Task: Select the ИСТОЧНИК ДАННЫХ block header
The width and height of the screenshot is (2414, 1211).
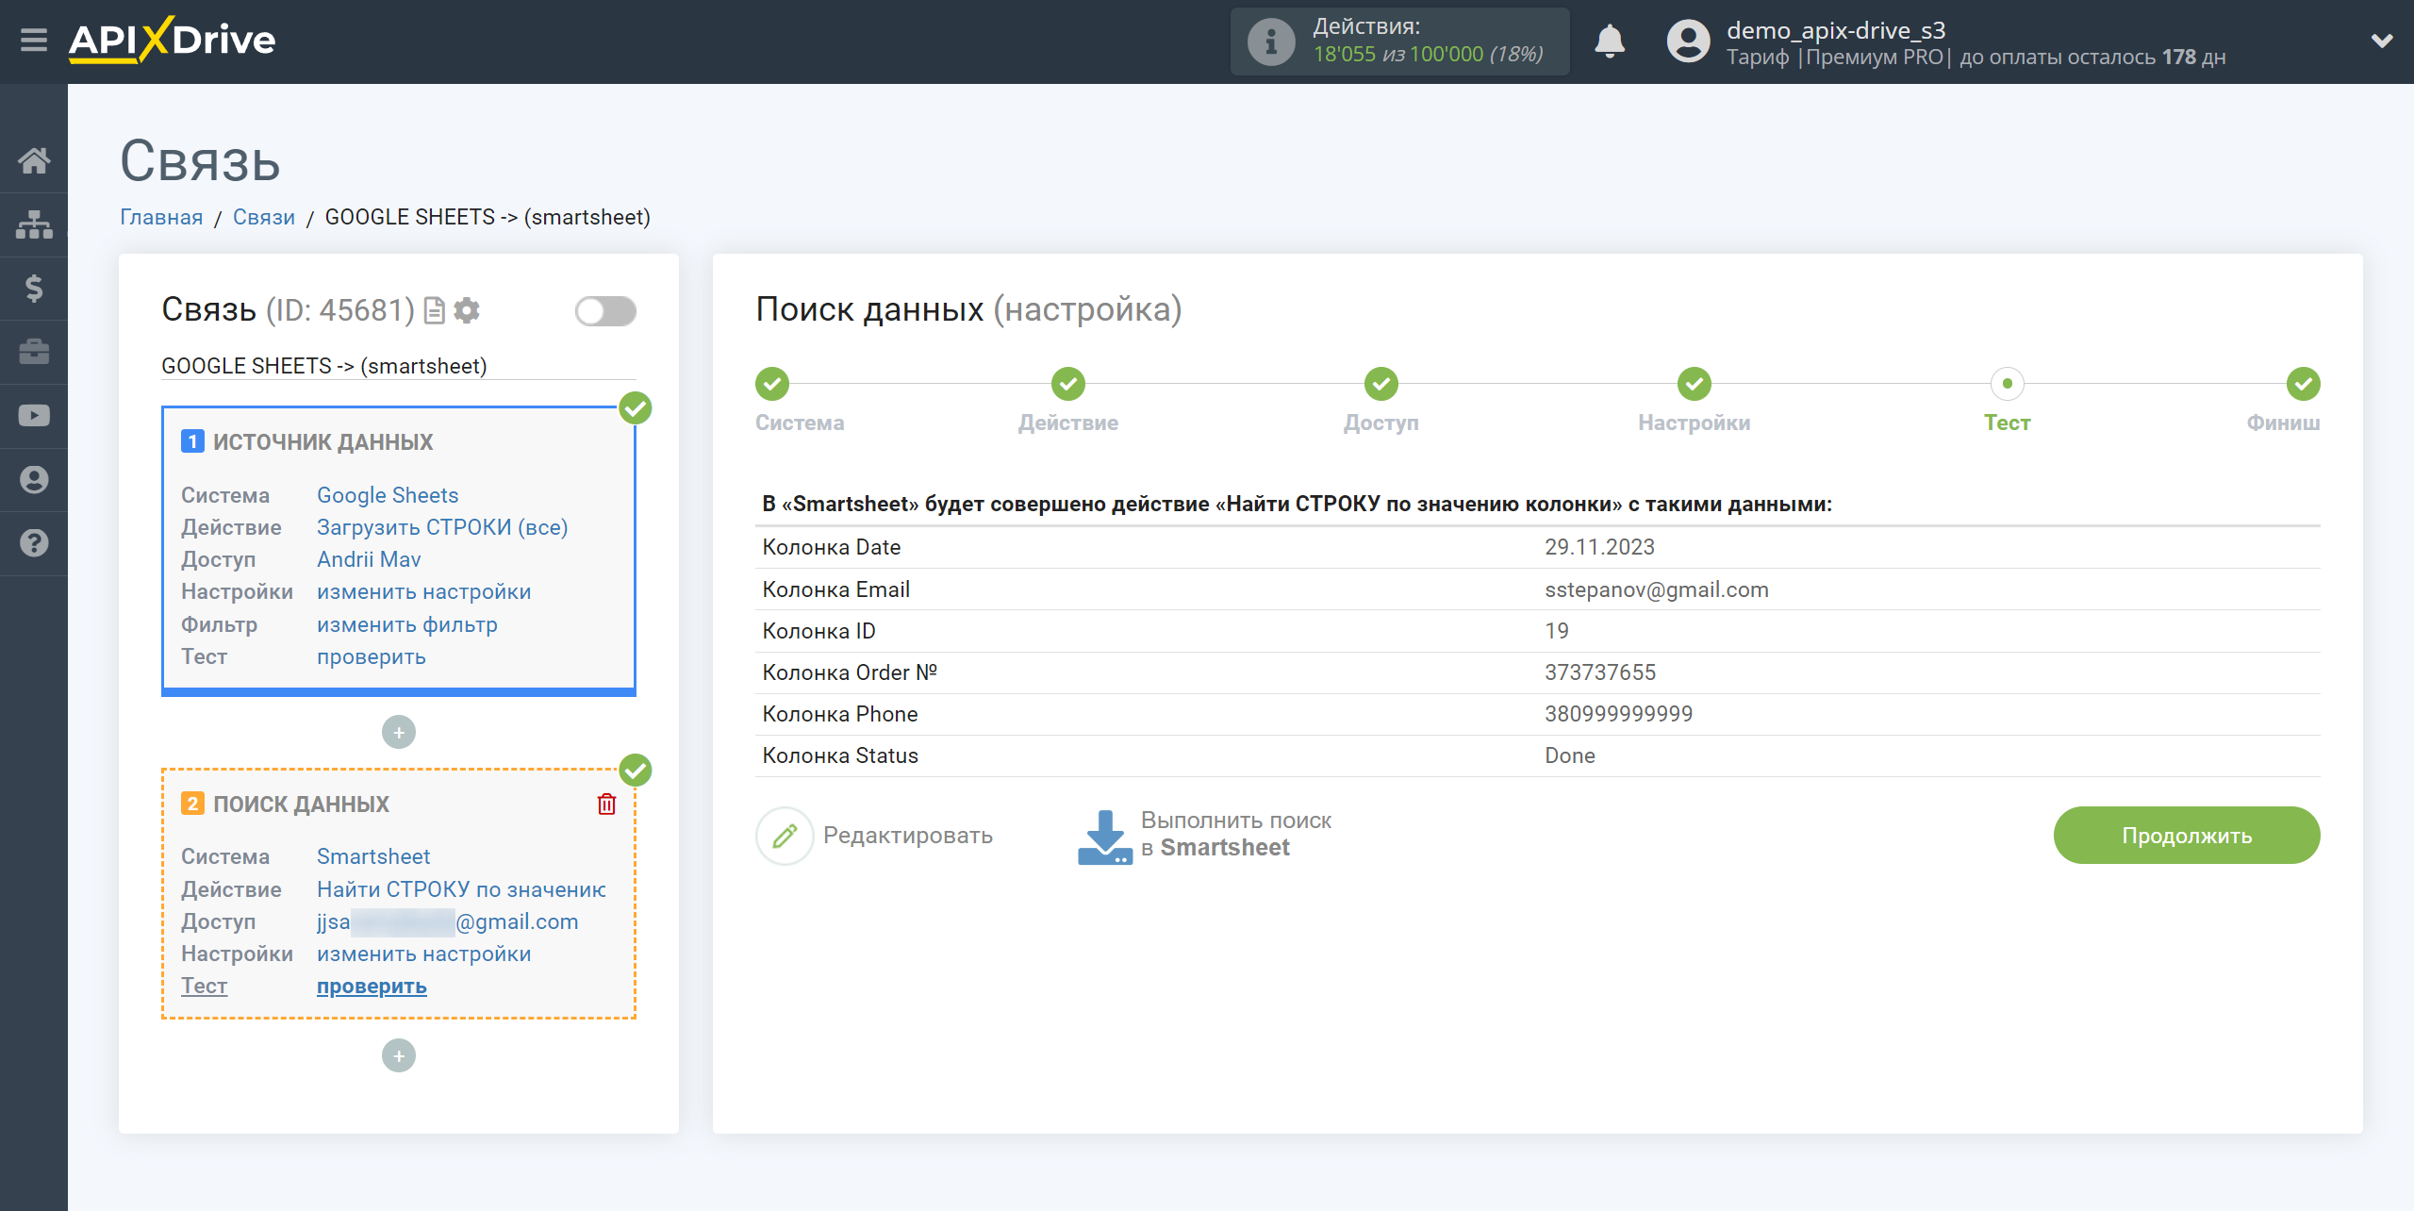Action: coord(322,441)
